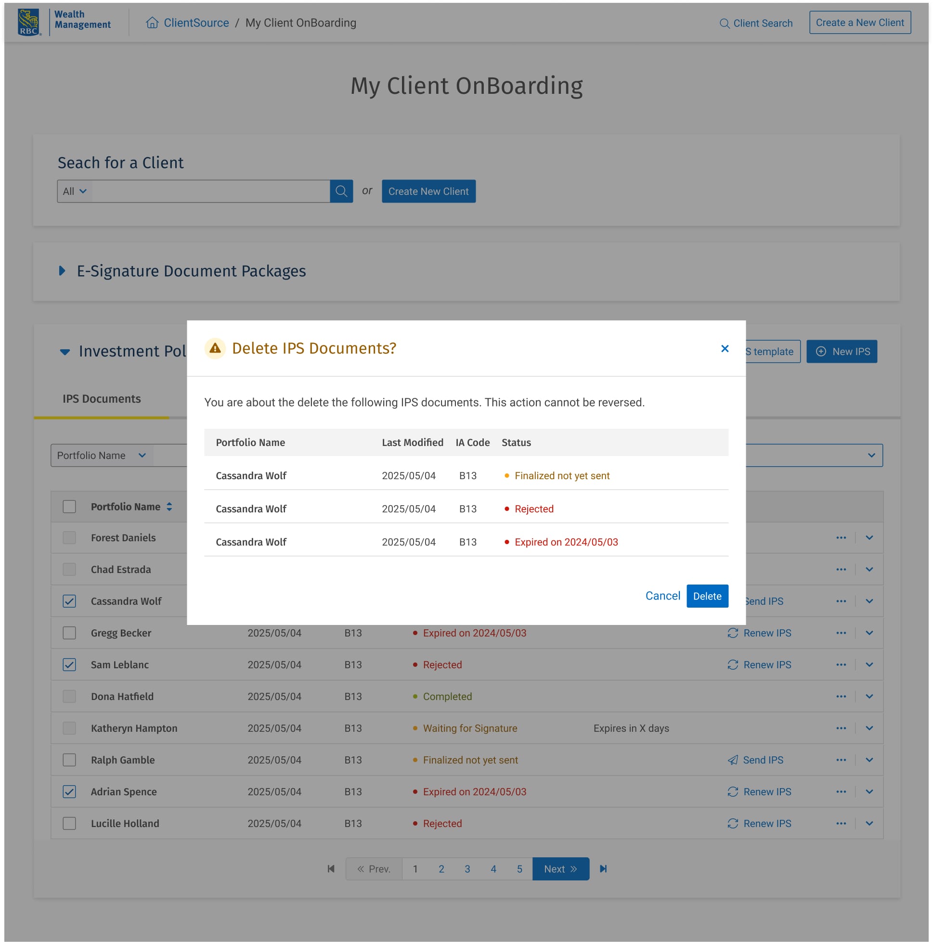
Task: Click the ClientSource home icon
Action: pyautogui.click(x=152, y=23)
